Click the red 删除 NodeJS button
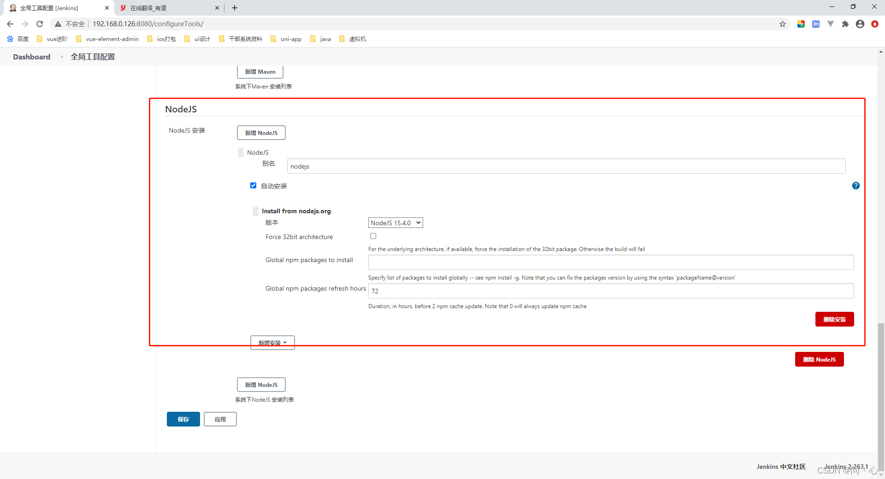Image resolution: width=885 pixels, height=479 pixels. click(819, 359)
